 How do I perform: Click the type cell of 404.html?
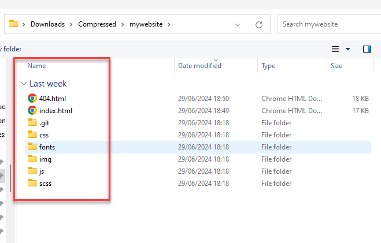pos(291,99)
